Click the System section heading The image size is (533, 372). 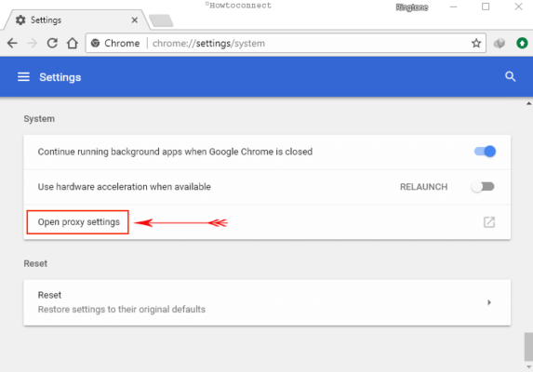tap(39, 118)
